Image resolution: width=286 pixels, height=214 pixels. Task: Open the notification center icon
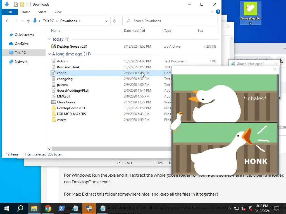click(x=277, y=208)
